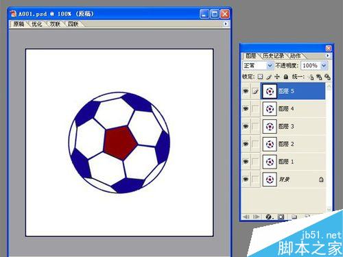Toggle visibility of 图层 5 layer

246,91
